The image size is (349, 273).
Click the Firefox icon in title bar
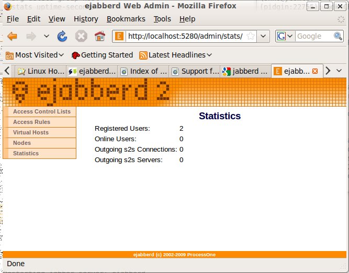(8, 6)
